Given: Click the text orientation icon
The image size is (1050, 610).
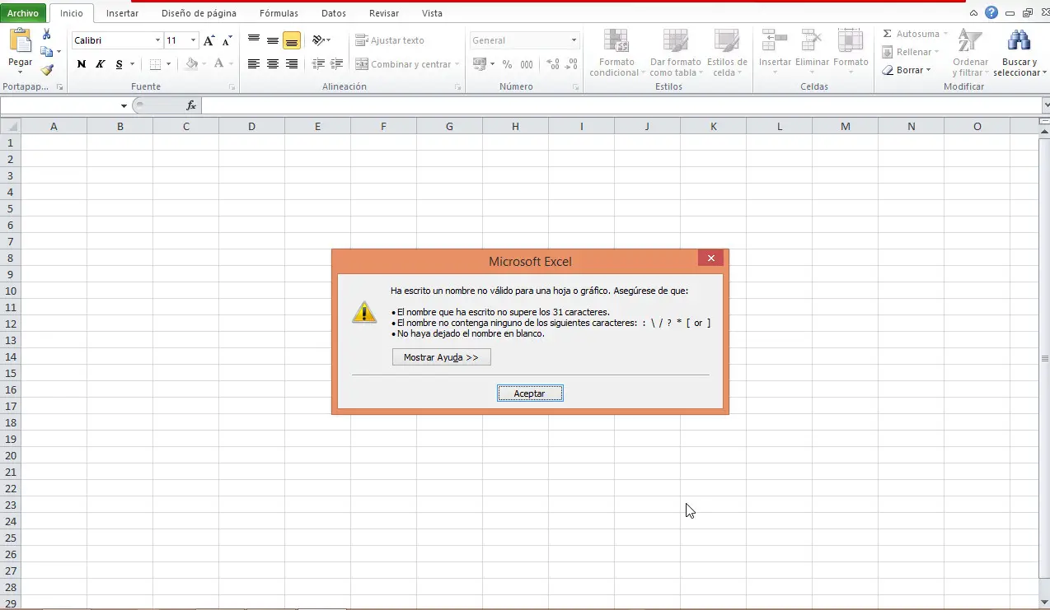Looking at the screenshot, I should tap(319, 40).
